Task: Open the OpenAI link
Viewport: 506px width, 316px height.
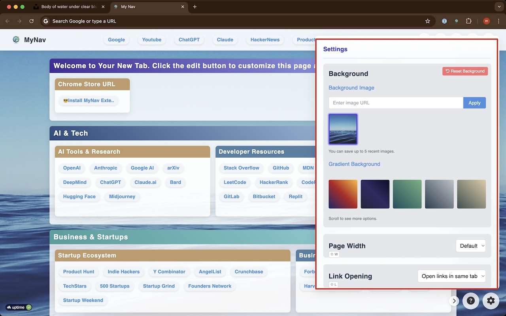Action: 72,168
